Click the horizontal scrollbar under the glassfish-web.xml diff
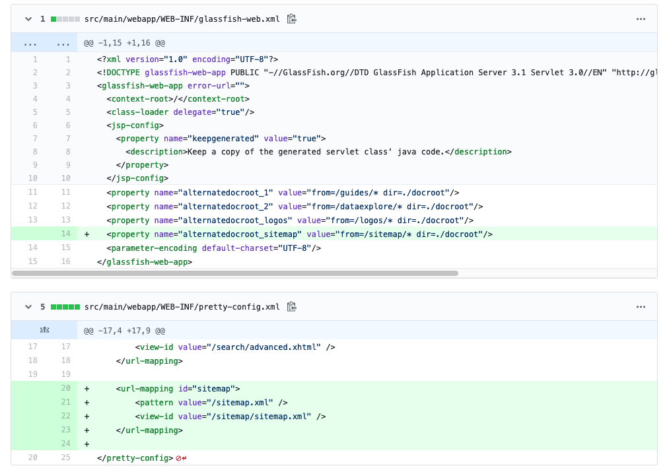 pyautogui.click(x=231, y=271)
